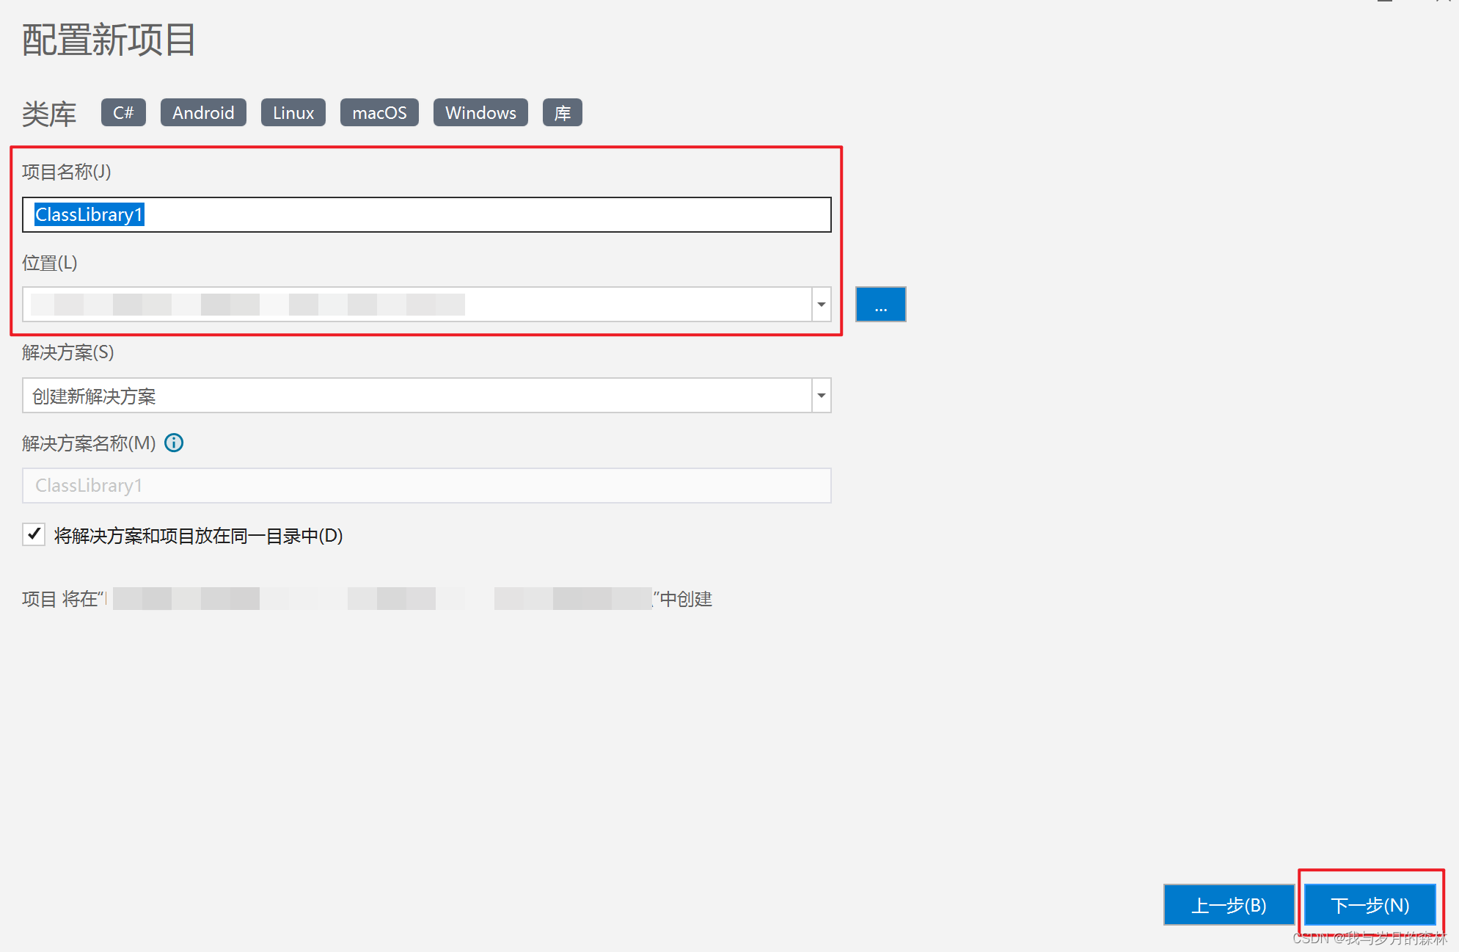
Task: Click the 上一步(B) back button
Action: [x=1229, y=905]
